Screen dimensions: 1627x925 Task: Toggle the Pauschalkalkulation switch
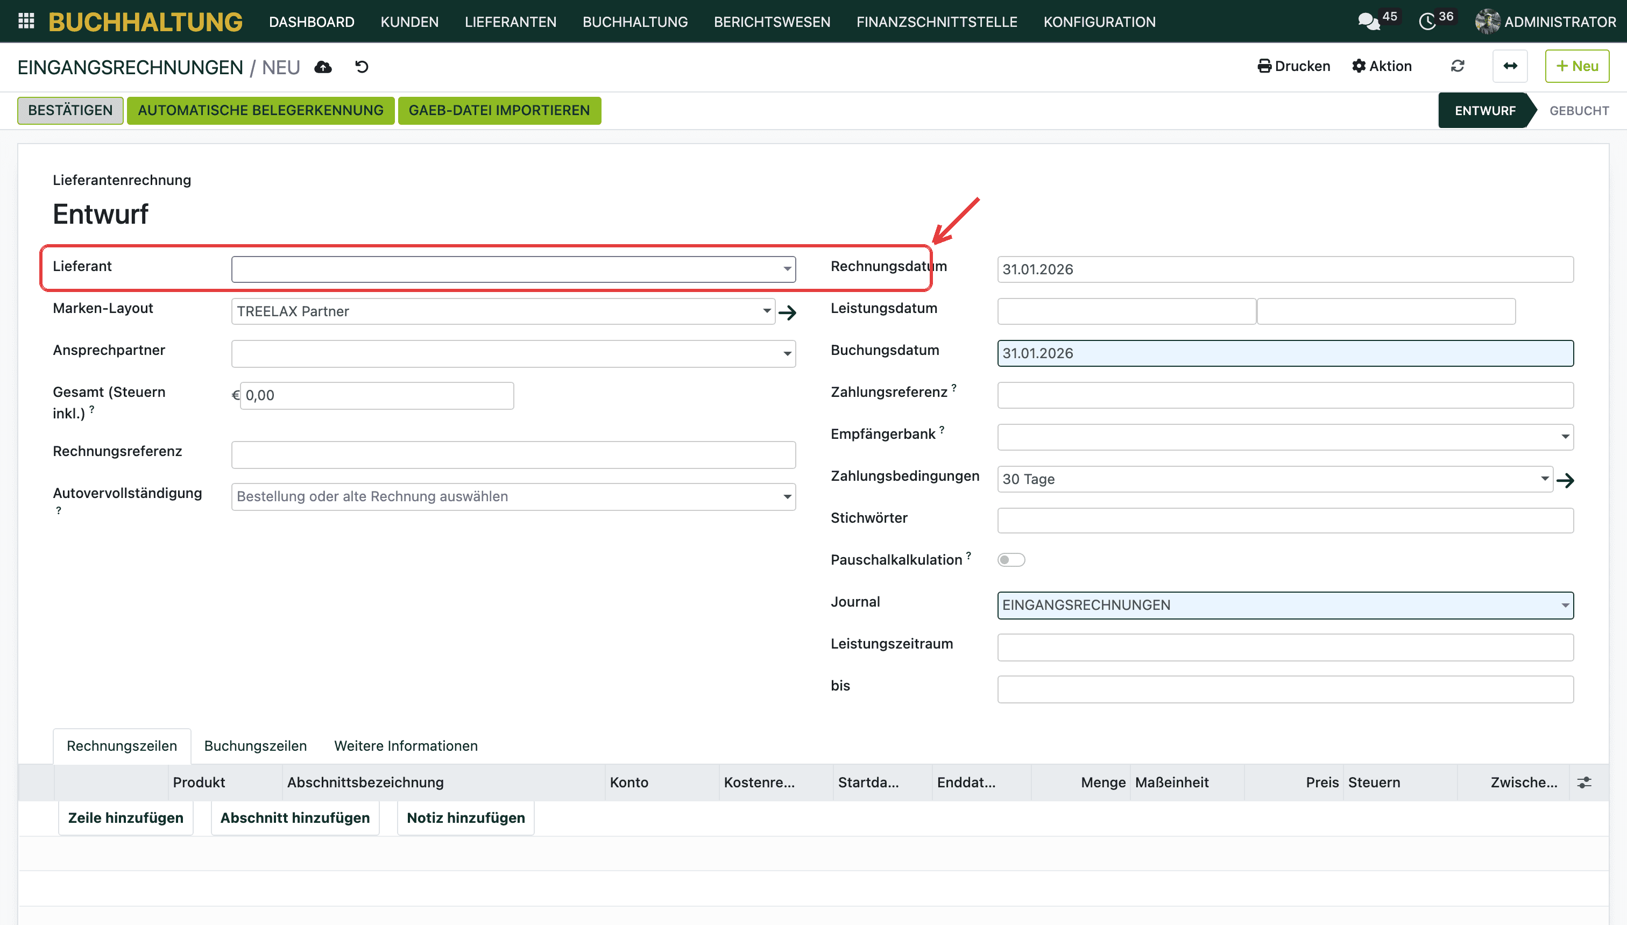coord(1011,560)
